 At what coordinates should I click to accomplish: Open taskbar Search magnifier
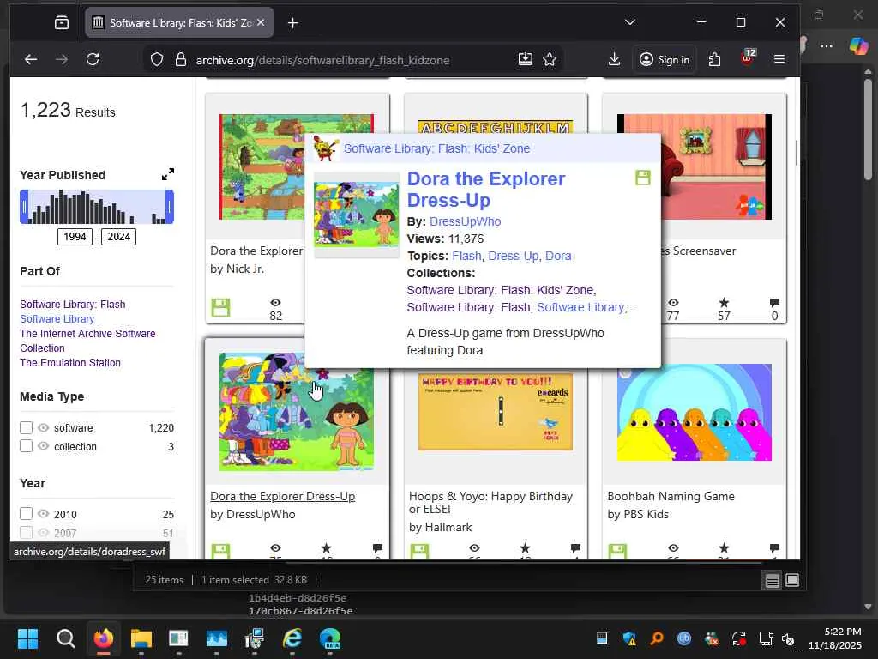65,638
